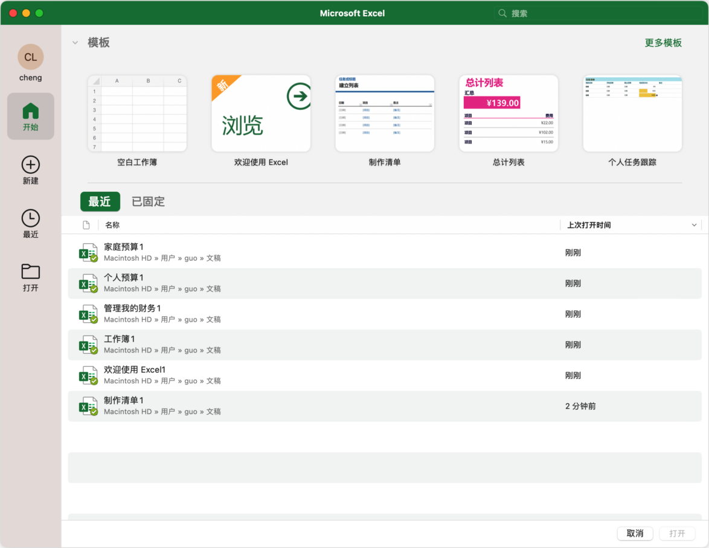Click the Excel file icon for 管理我的财务1

pos(89,314)
